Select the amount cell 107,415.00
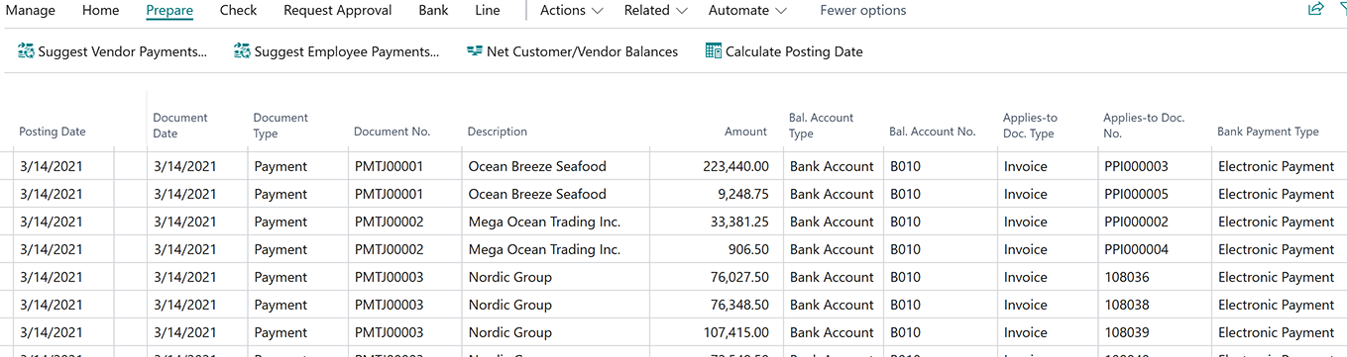Screen dimensions: 1347x357 pos(717,332)
